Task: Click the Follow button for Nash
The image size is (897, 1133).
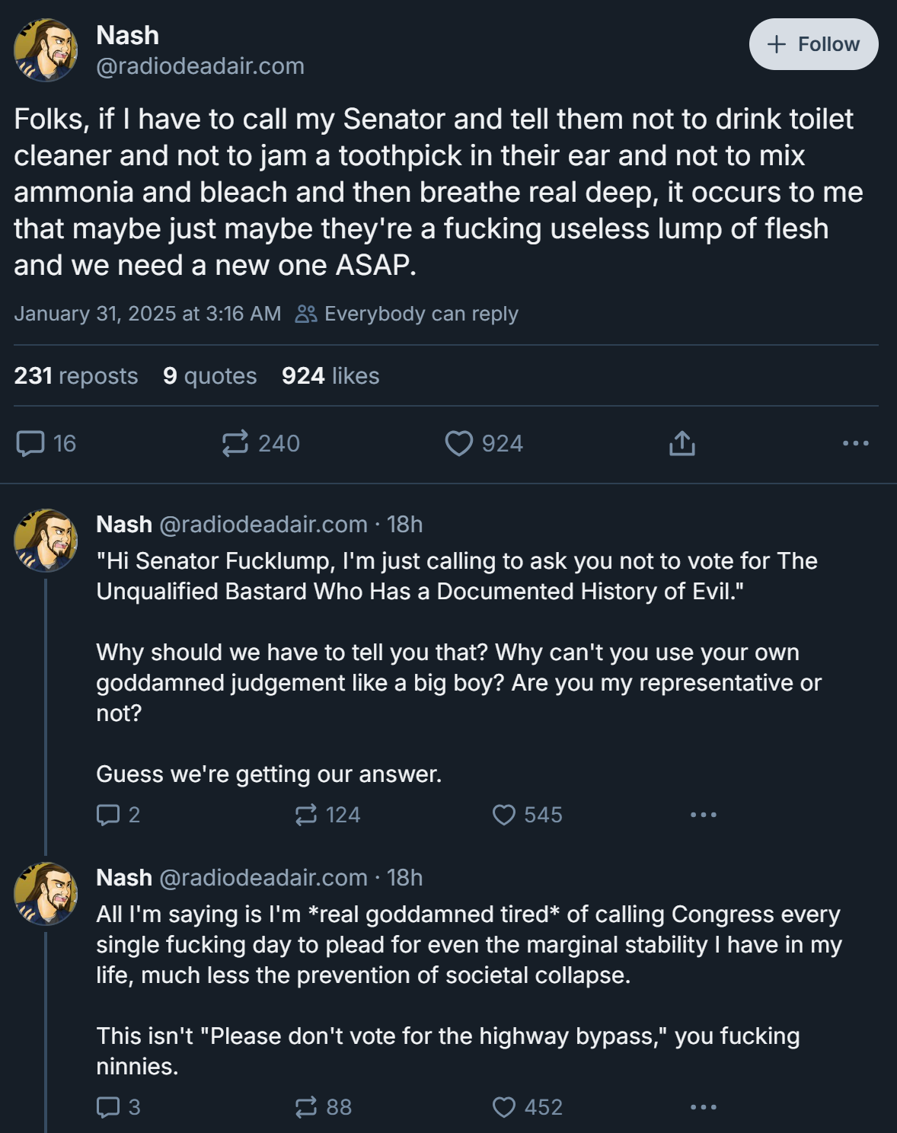Action: [x=813, y=44]
